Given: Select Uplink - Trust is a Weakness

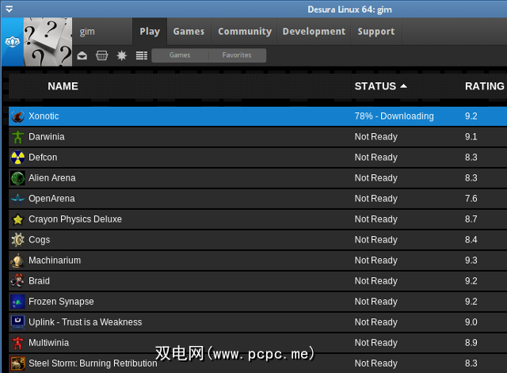Looking at the screenshot, I should 85,322.
